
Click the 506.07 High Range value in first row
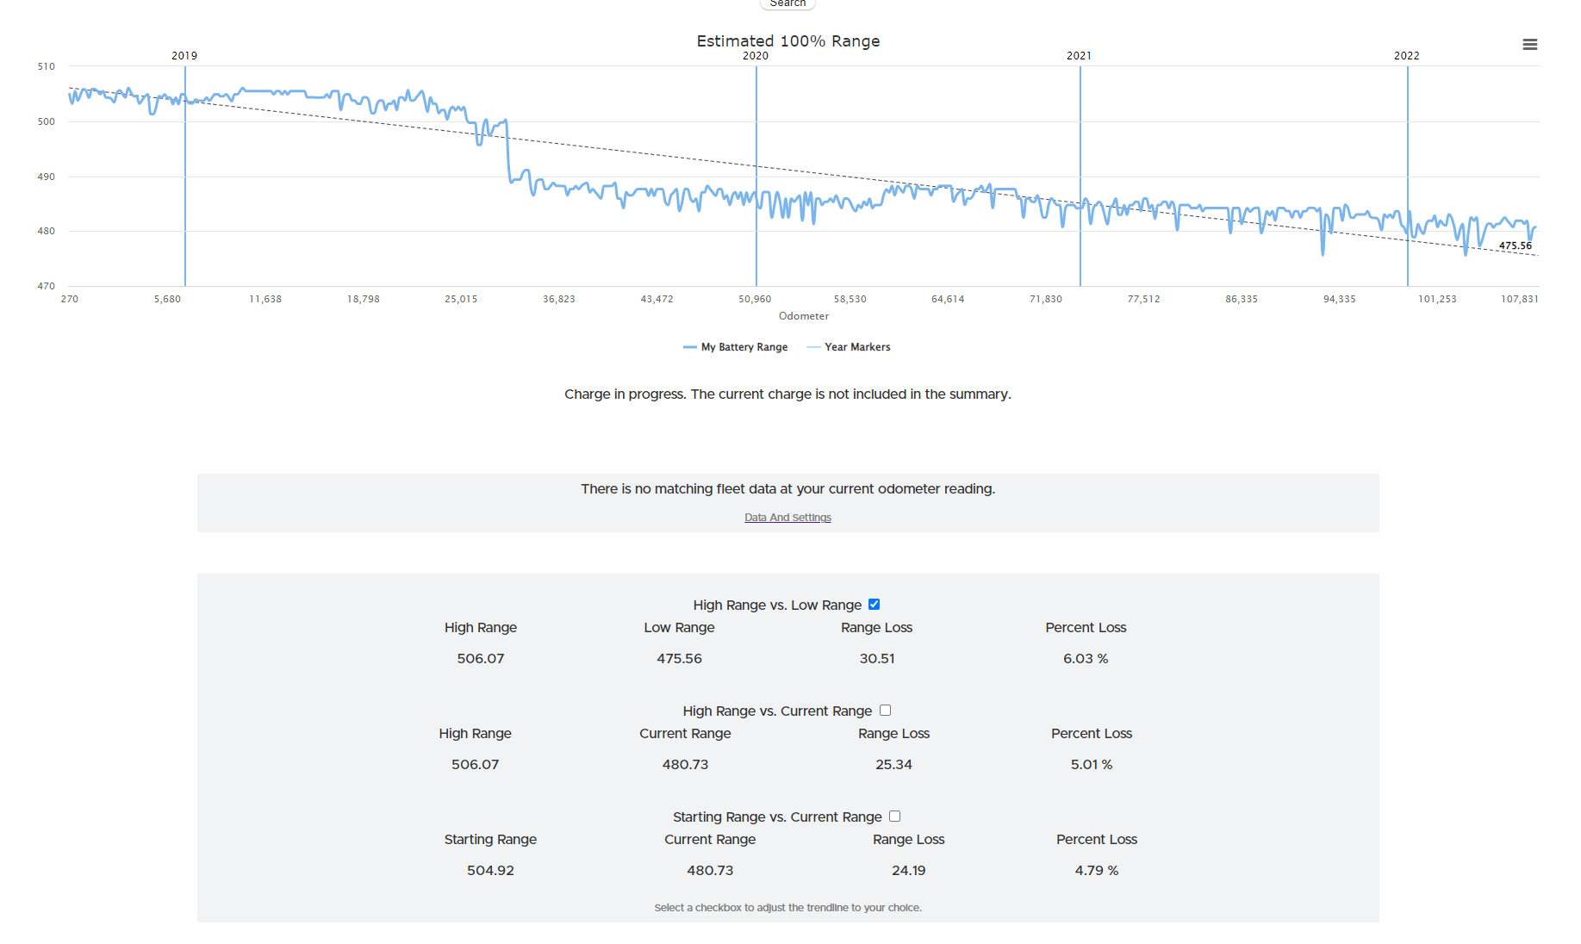pyautogui.click(x=481, y=658)
